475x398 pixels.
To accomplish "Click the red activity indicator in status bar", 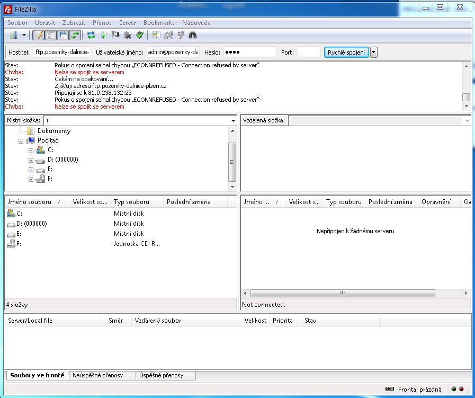I will click(461, 389).
